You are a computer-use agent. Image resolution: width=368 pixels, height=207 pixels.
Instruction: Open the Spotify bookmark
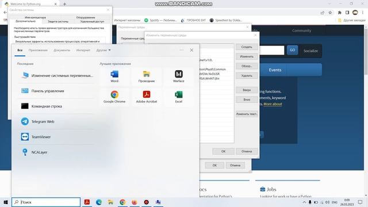click(160, 21)
